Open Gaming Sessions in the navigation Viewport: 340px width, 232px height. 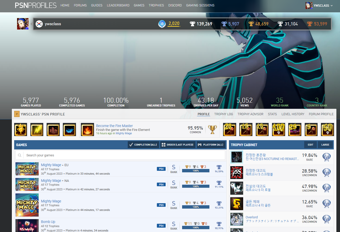[x=200, y=5]
